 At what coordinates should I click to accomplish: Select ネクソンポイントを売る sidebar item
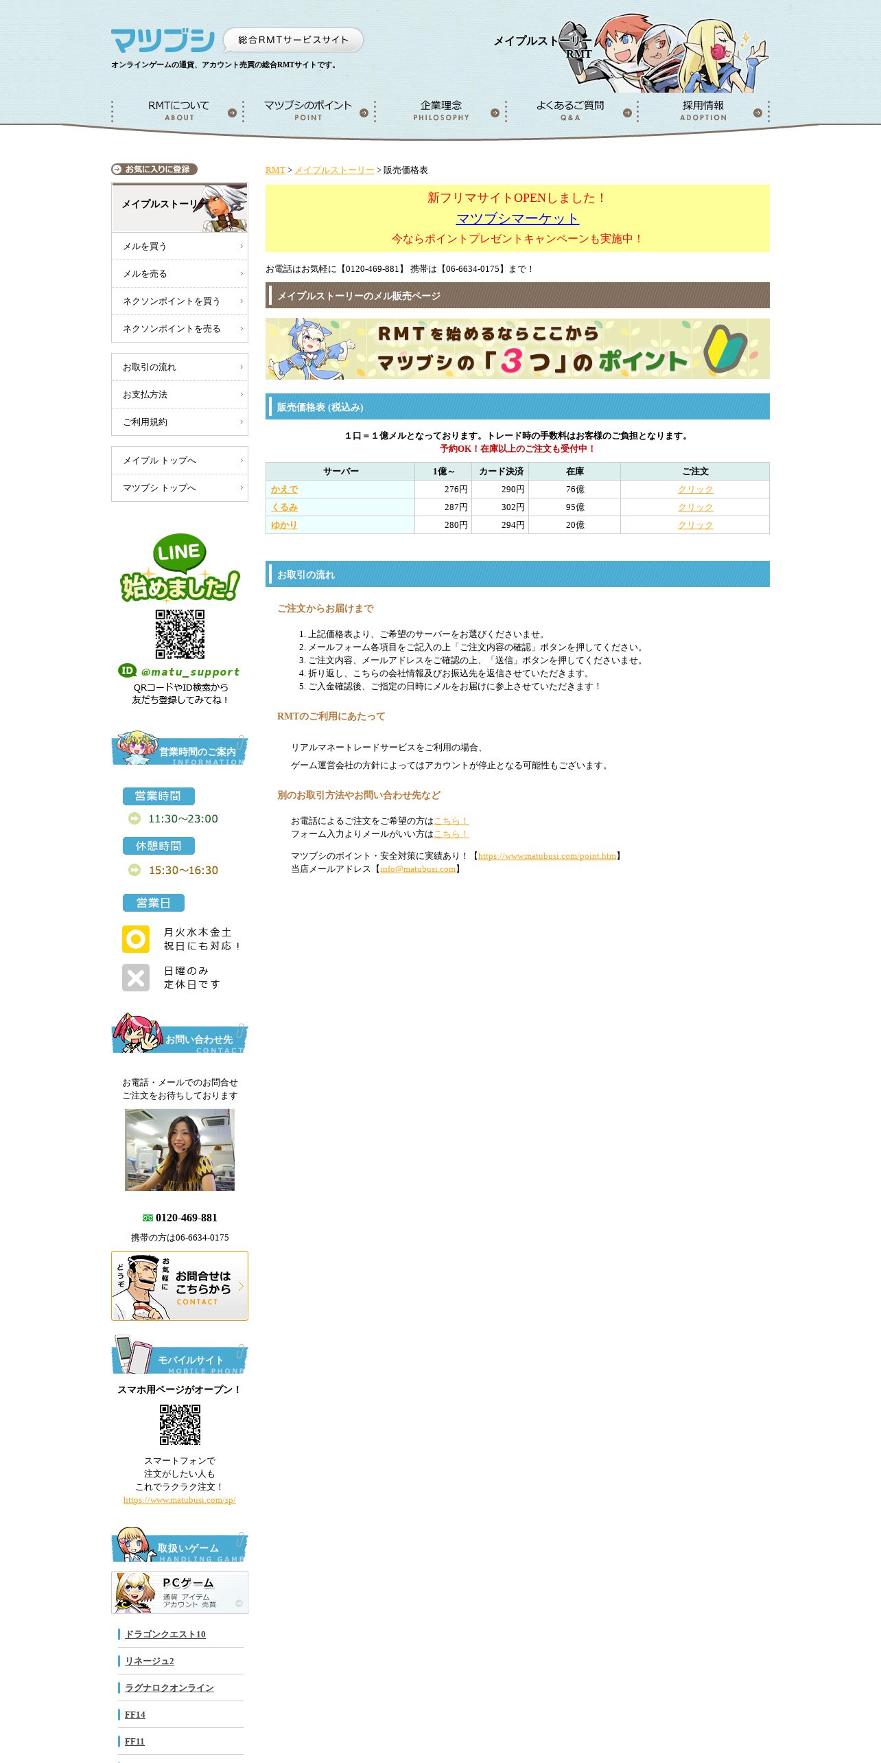click(180, 329)
